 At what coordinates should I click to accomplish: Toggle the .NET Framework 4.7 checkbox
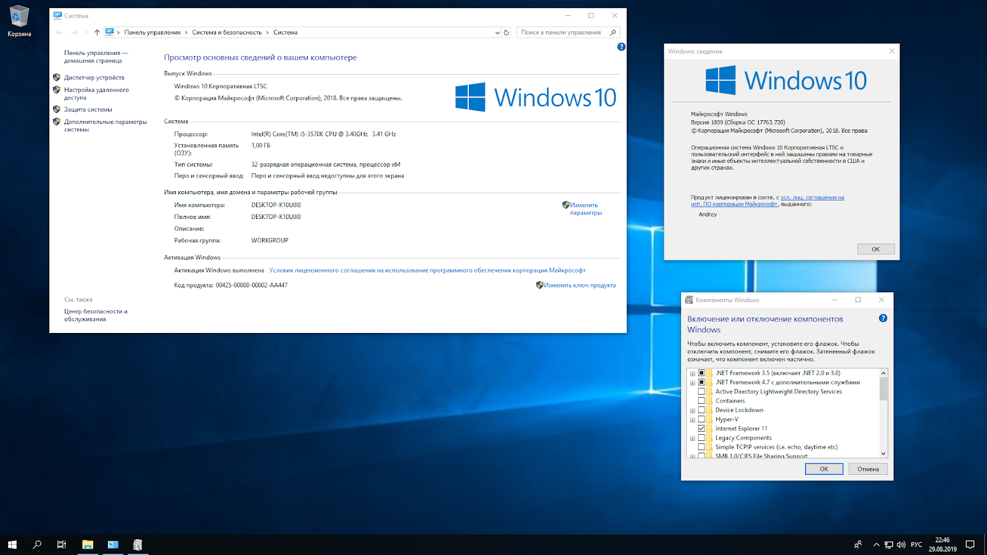coord(701,382)
